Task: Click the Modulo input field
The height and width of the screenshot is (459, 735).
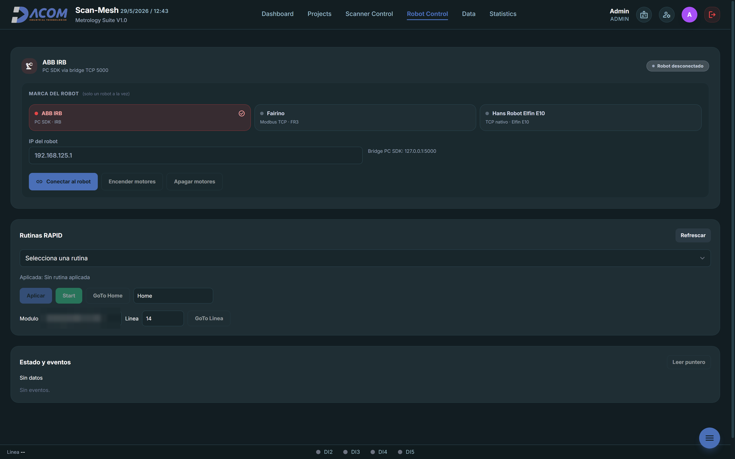Action: 81,319
